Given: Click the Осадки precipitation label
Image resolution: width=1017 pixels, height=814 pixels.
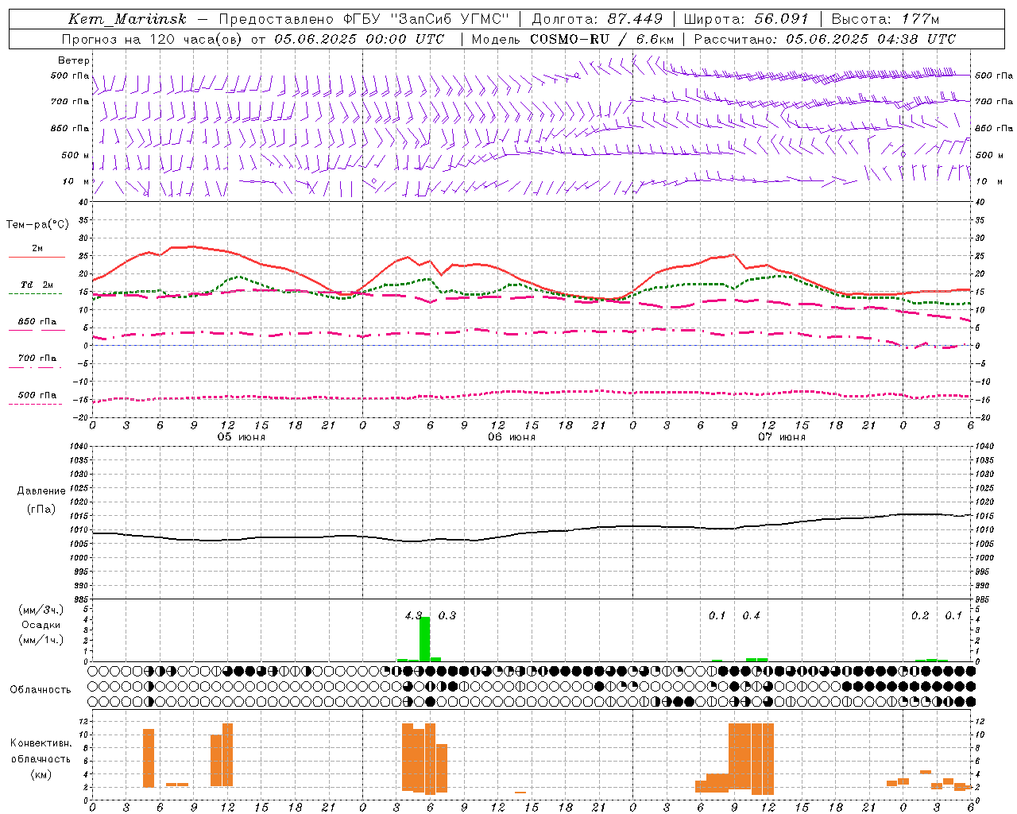Looking at the screenshot, I should point(41,625).
